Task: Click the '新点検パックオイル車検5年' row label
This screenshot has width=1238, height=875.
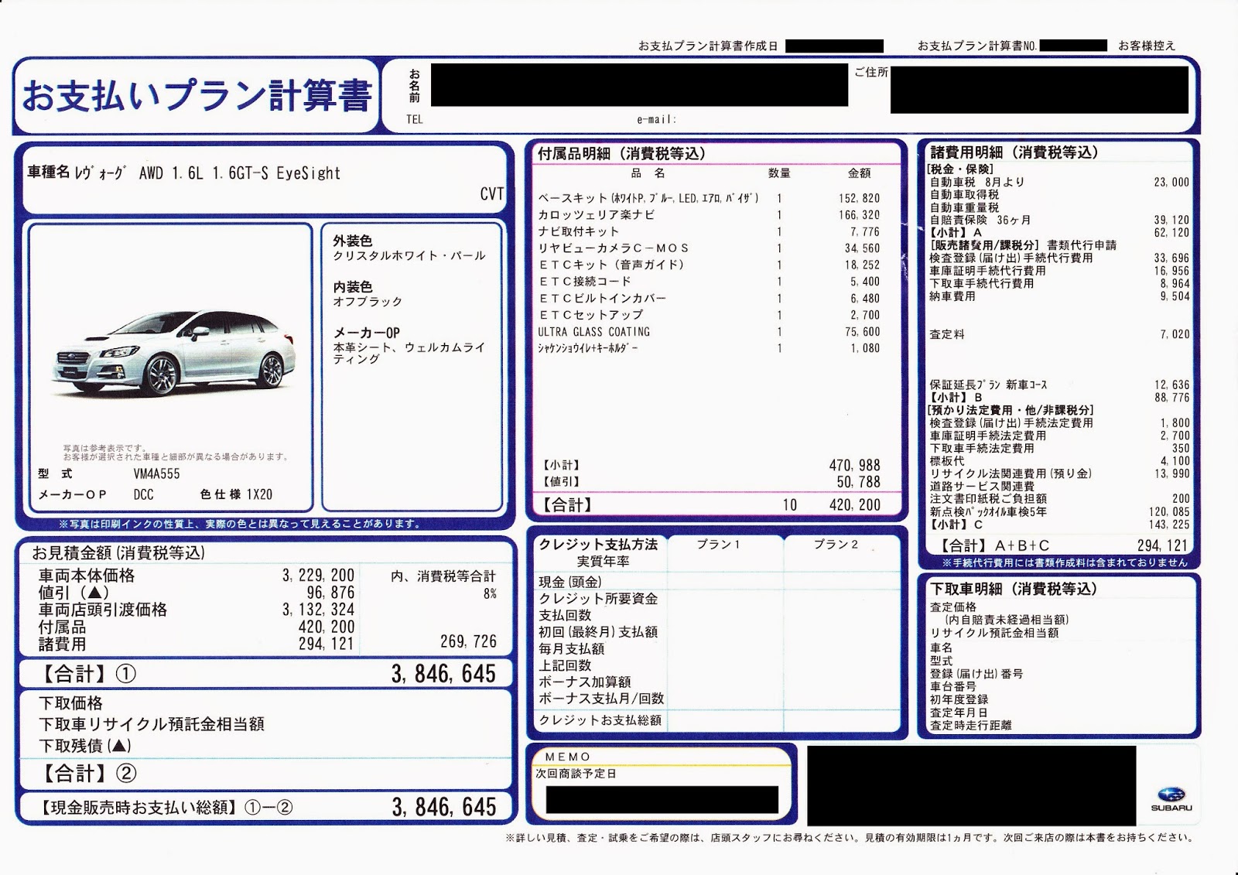Action: [988, 511]
